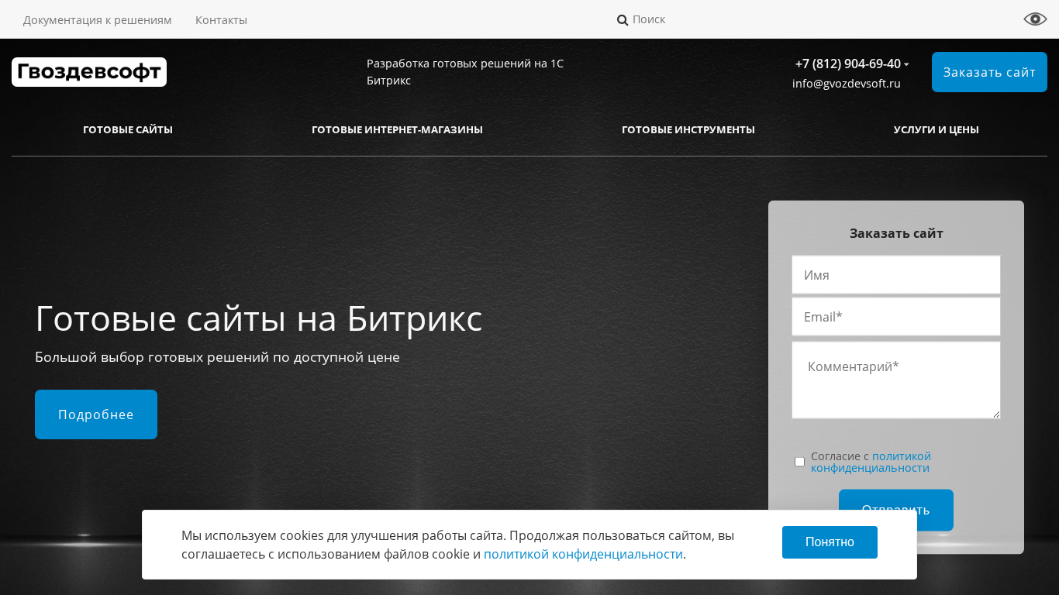Viewport: 1059px width, 595px height.
Task: Click the Большой выбор готовых решений subtitle
Action: 217,357
